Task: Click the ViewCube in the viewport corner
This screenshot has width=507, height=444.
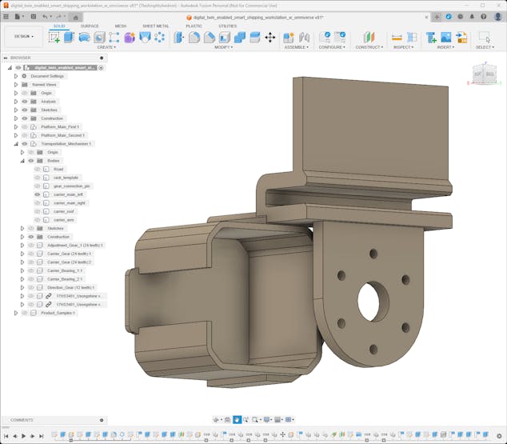Action: [x=484, y=74]
